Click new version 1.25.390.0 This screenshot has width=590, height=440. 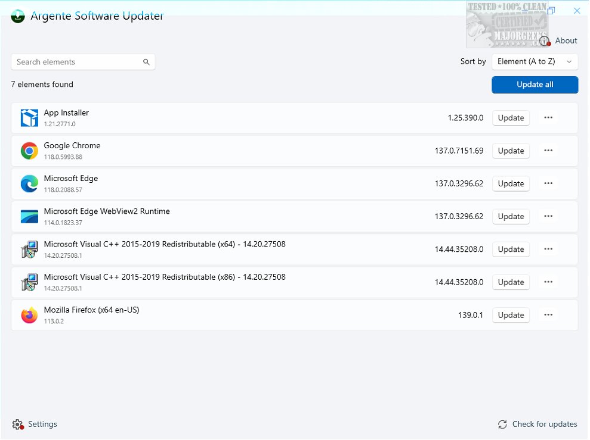pos(465,118)
